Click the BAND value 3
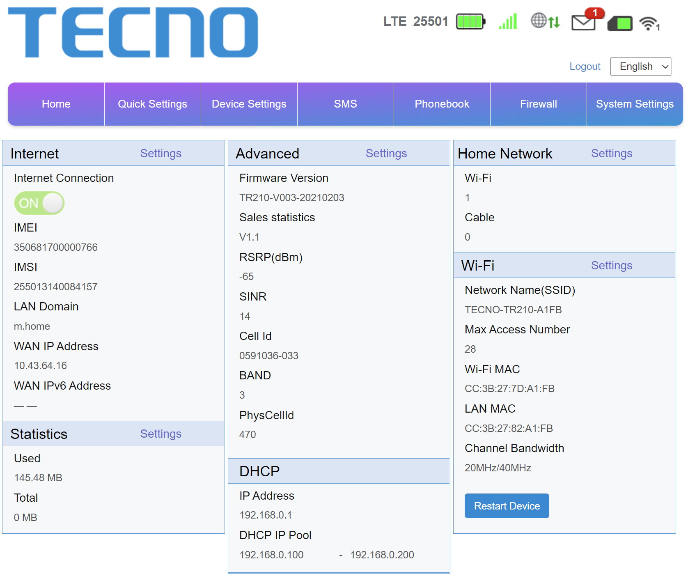688x583 pixels. click(x=242, y=395)
